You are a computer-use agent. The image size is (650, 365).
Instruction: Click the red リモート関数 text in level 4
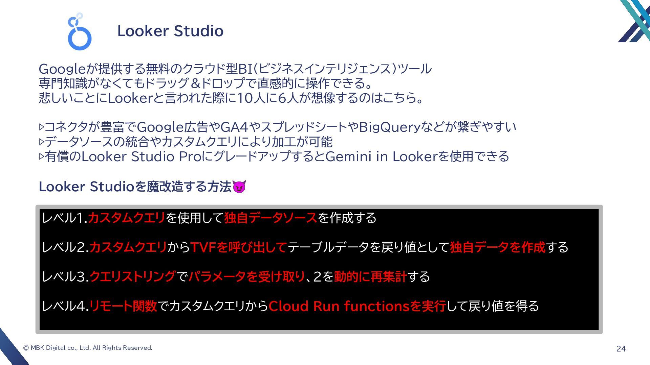pyautogui.click(x=123, y=306)
